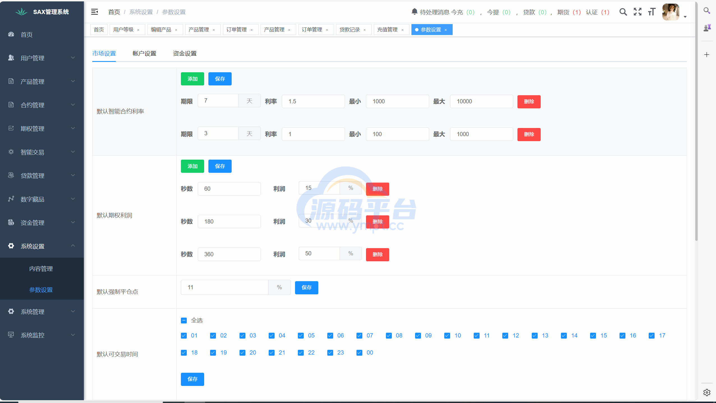716x403 pixels.
Task: Switch to 帐户设置 tab
Action: tap(144, 53)
